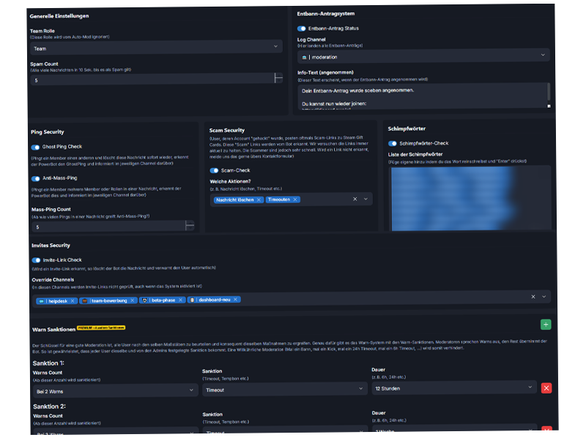Screen dimensions: 586x440
Task: Remove the "Timeouten" action tag
Action: [295, 199]
